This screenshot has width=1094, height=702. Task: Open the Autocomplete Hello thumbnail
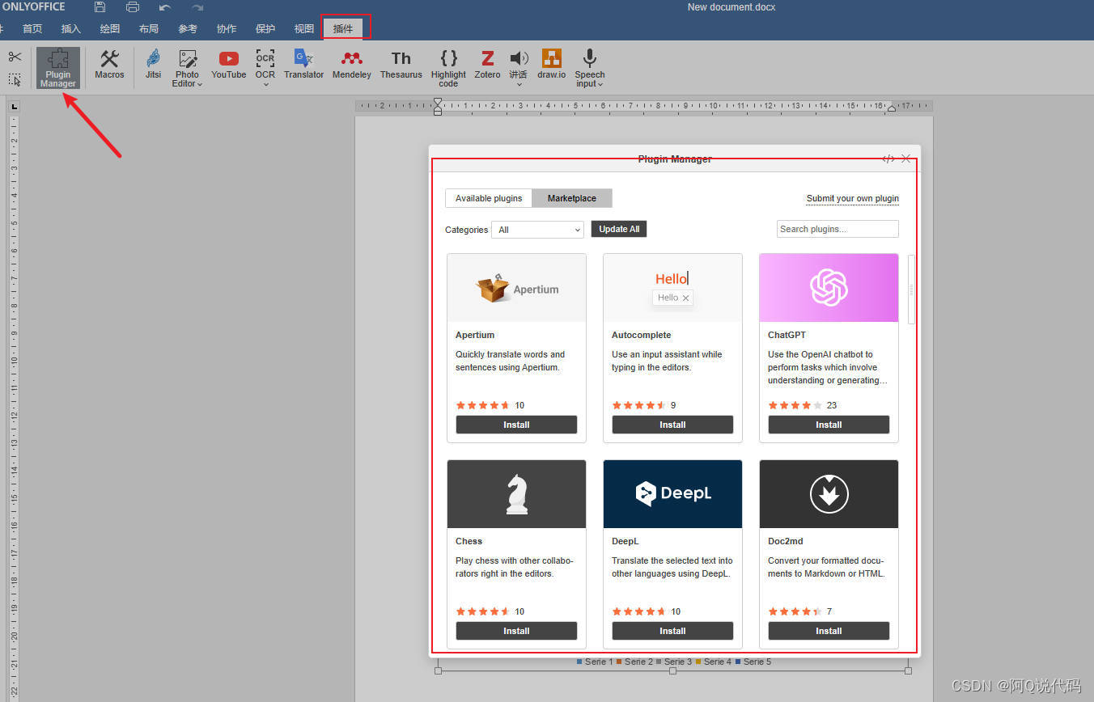coord(672,288)
